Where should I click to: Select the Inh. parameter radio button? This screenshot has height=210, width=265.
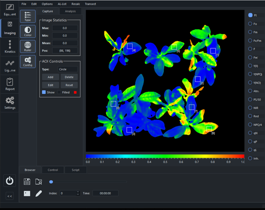click(x=250, y=158)
